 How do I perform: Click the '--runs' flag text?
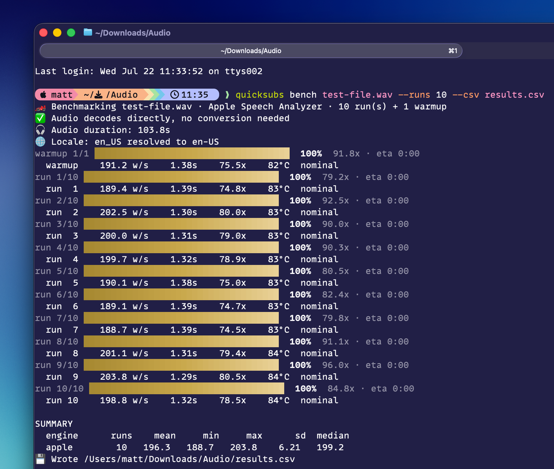[x=414, y=95]
